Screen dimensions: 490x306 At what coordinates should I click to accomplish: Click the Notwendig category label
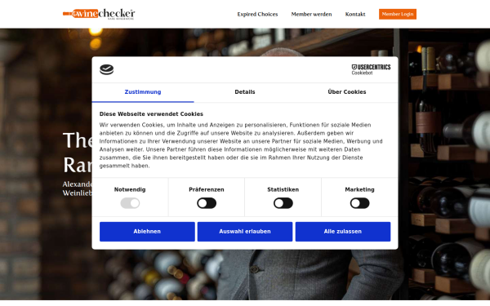(x=130, y=189)
